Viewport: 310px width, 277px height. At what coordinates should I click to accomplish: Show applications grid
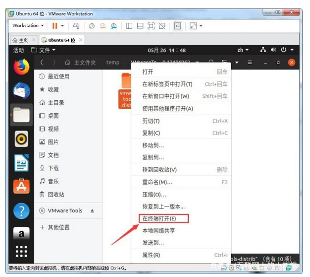(21, 252)
